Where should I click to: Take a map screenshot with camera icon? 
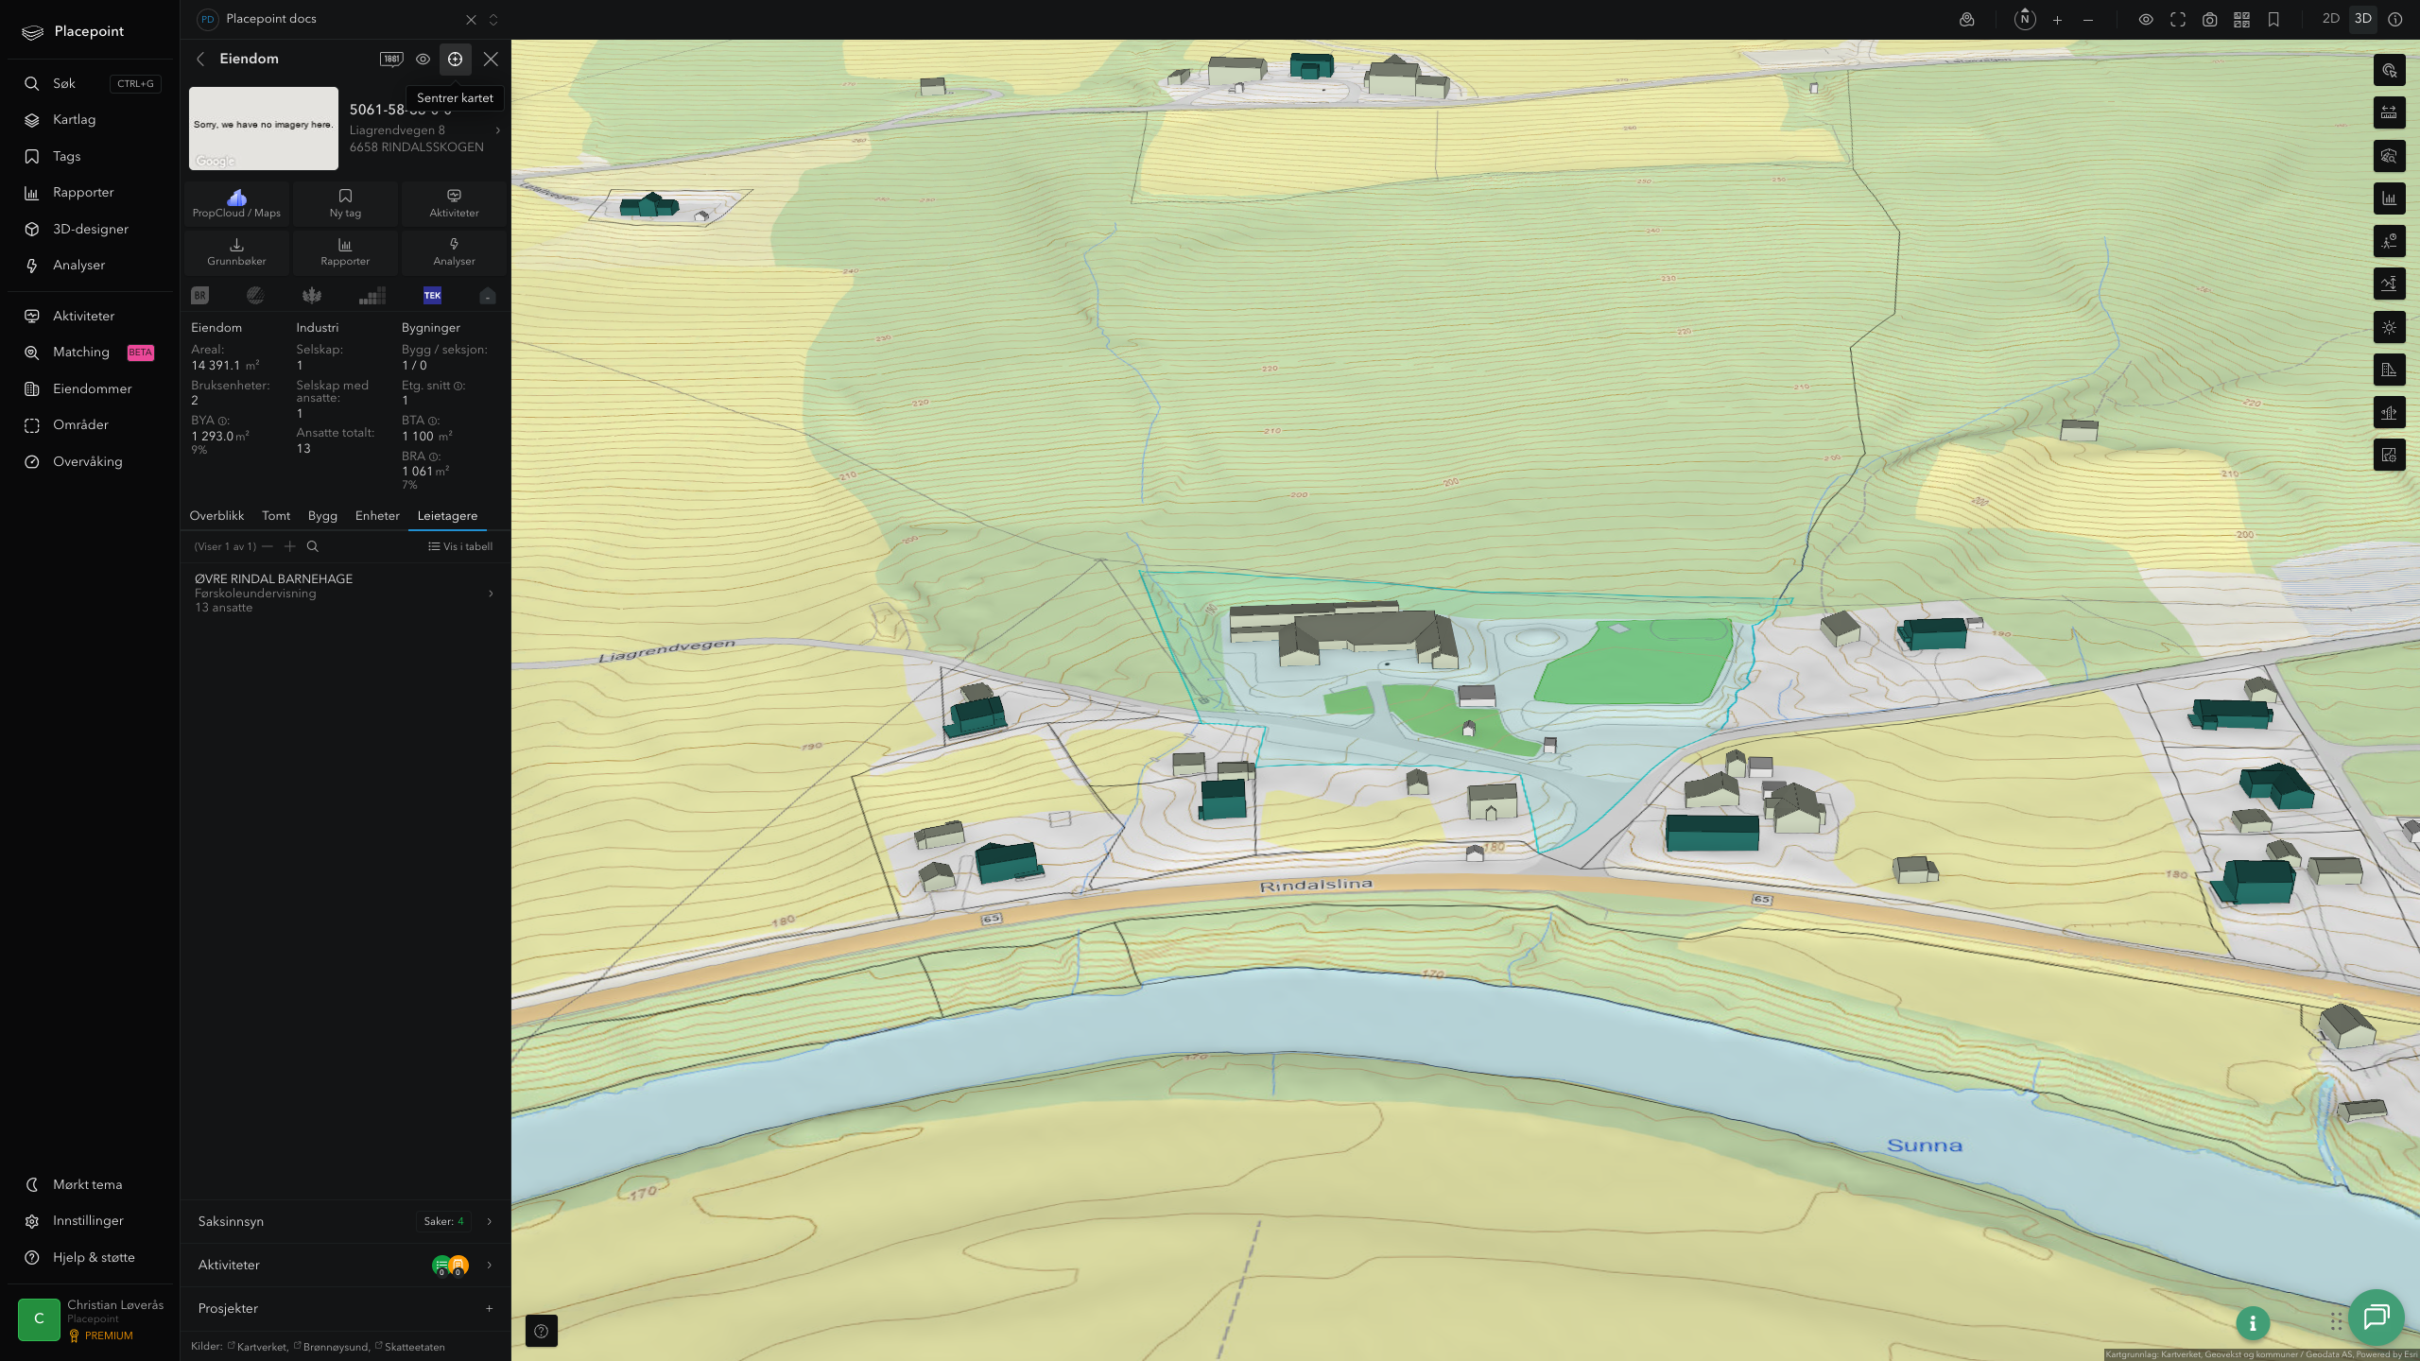coord(2209,20)
